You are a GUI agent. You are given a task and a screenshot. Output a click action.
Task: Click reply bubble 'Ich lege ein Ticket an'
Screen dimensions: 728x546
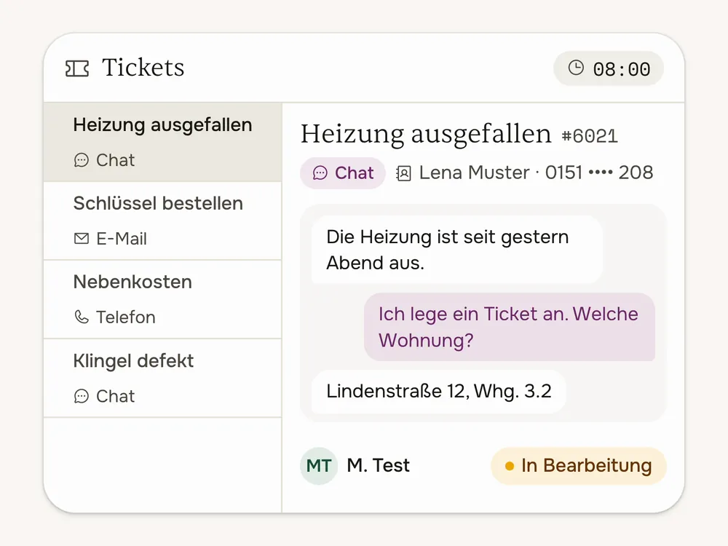510,327
